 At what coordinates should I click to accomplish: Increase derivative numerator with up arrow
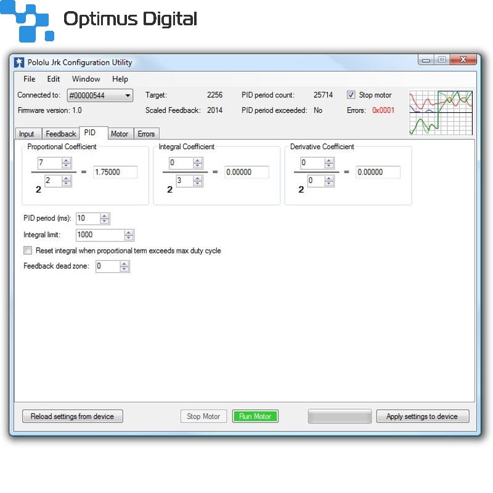point(329,160)
